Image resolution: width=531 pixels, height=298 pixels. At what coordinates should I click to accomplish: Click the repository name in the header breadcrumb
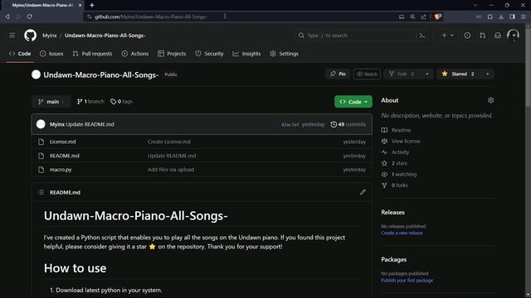105,36
